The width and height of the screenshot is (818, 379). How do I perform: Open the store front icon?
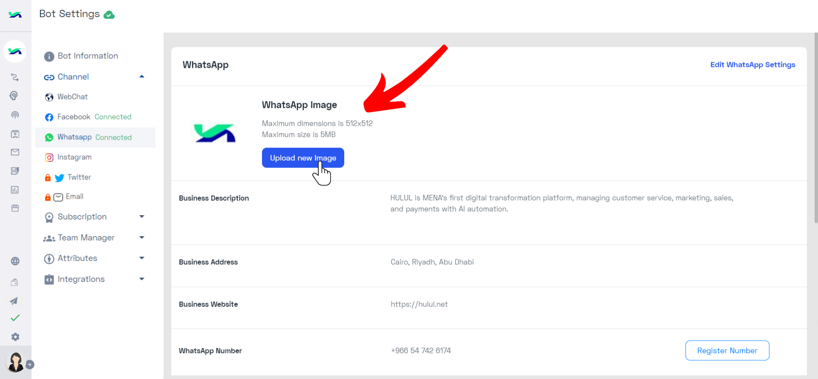(x=15, y=208)
